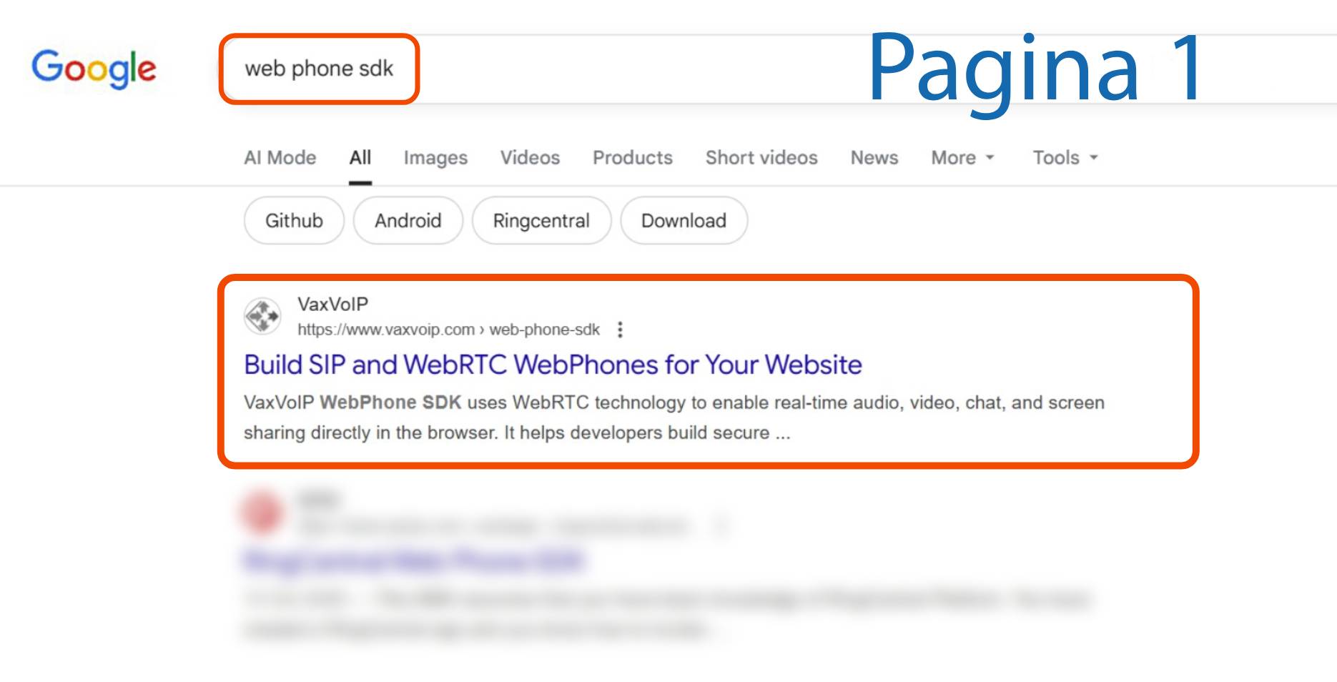Open Build SIP and WebRTC WebPhones result link

tap(553, 365)
